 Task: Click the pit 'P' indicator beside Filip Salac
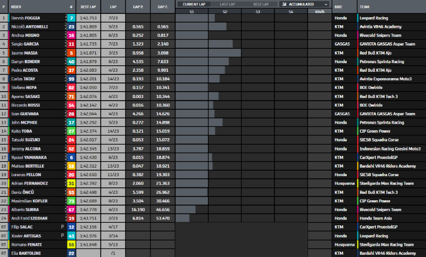(63, 227)
